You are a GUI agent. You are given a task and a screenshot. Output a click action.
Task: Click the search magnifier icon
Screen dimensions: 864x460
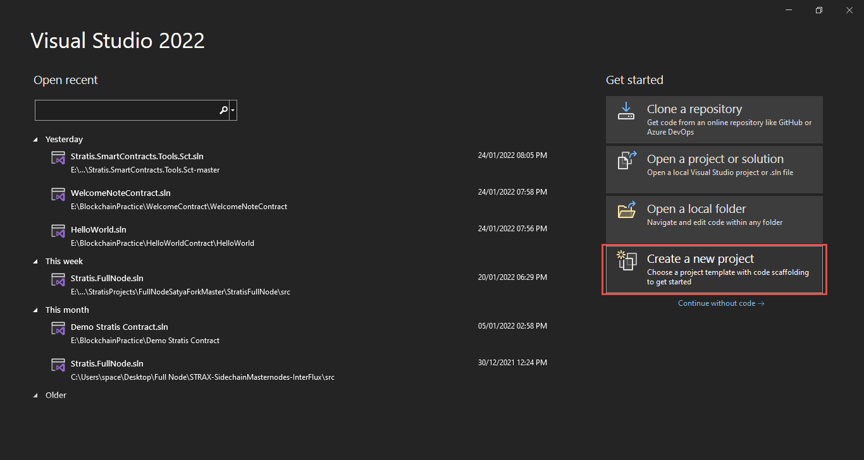pos(224,110)
